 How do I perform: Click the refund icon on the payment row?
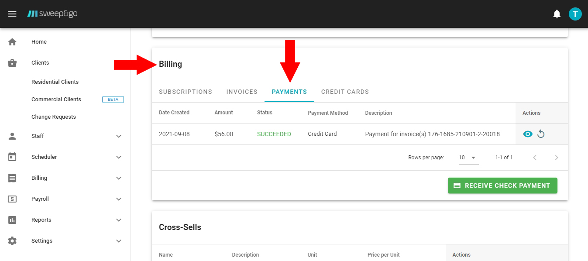pos(541,134)
